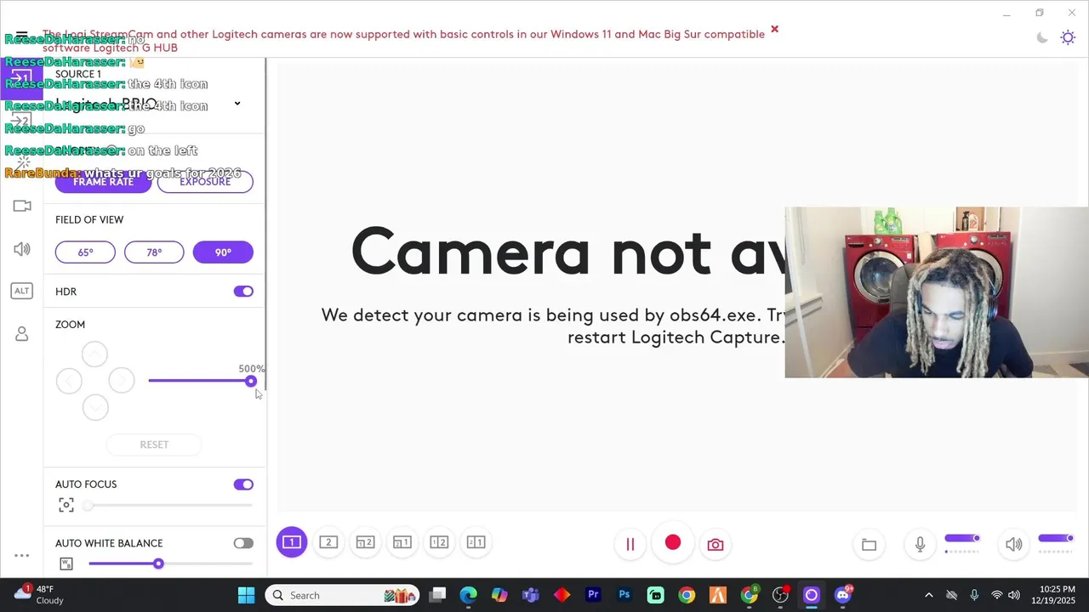Screen dimensions: 1089x612
Task: Open Discord from the taskbar
Action: coord(844,595)
